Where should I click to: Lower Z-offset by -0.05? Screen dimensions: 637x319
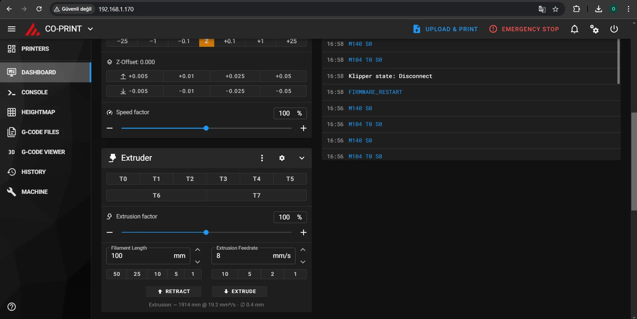click(x=283, y=91)
